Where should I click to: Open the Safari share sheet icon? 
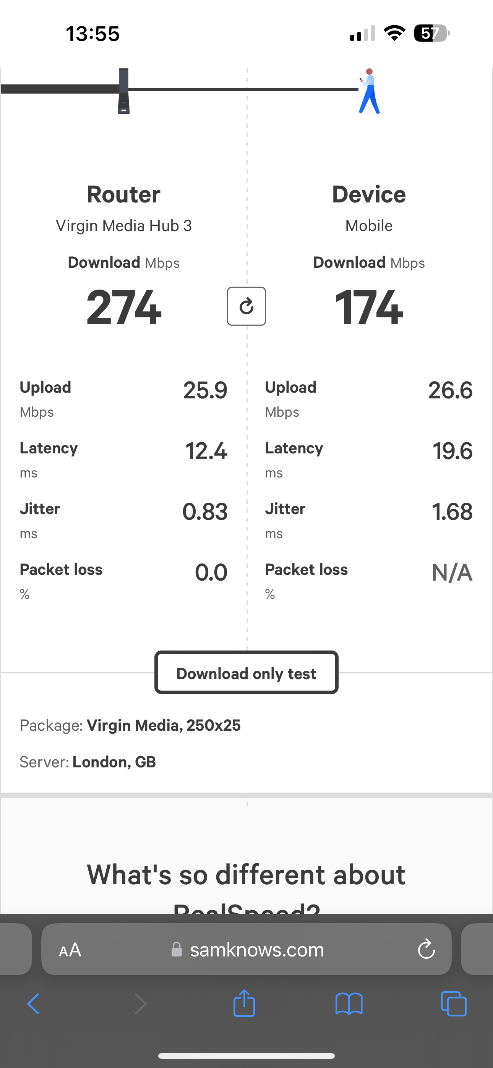(x=244, y=1003)
